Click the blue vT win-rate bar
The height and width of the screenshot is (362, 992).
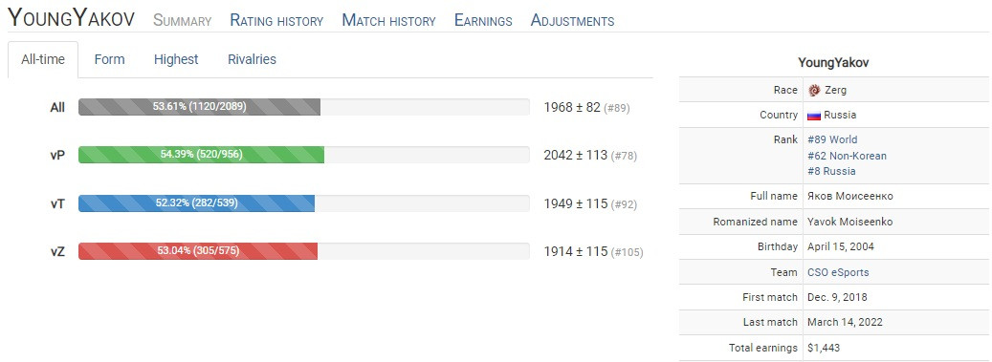[196, 202]
